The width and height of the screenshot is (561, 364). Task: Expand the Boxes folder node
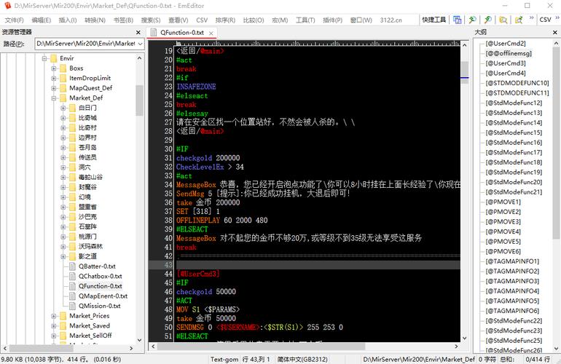[54, 68]
